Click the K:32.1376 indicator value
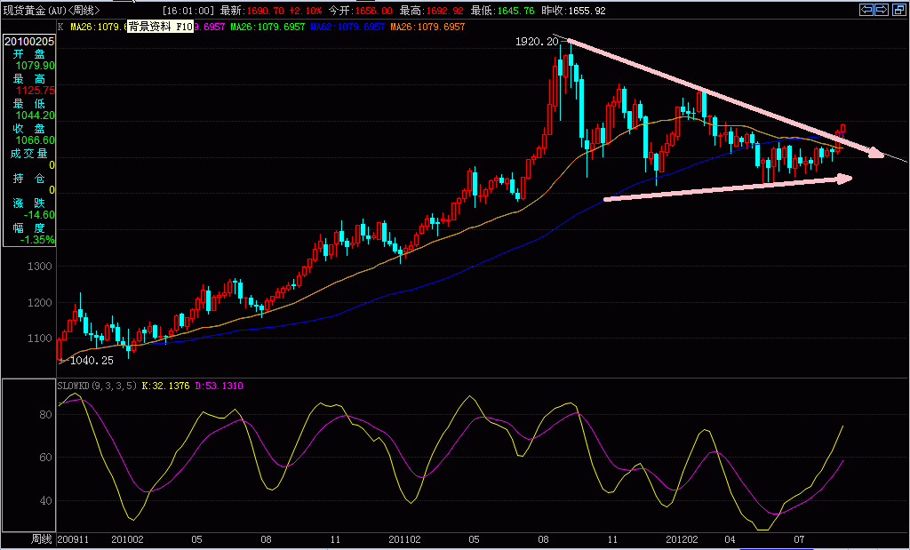910x550 pixels. point(165,386)
